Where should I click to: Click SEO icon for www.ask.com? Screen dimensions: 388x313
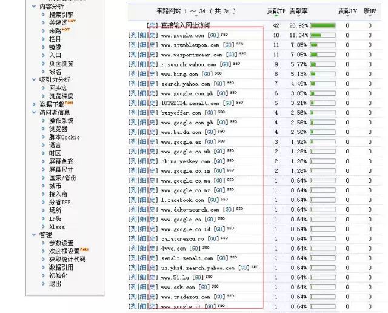point(215,286)
